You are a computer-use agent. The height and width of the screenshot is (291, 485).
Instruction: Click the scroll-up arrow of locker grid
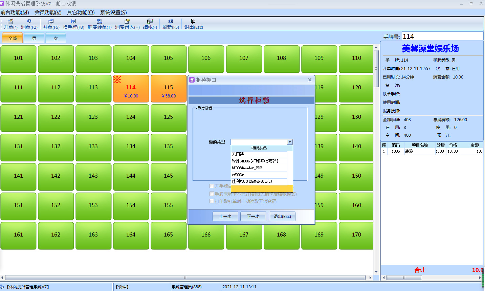pos(376,47)
